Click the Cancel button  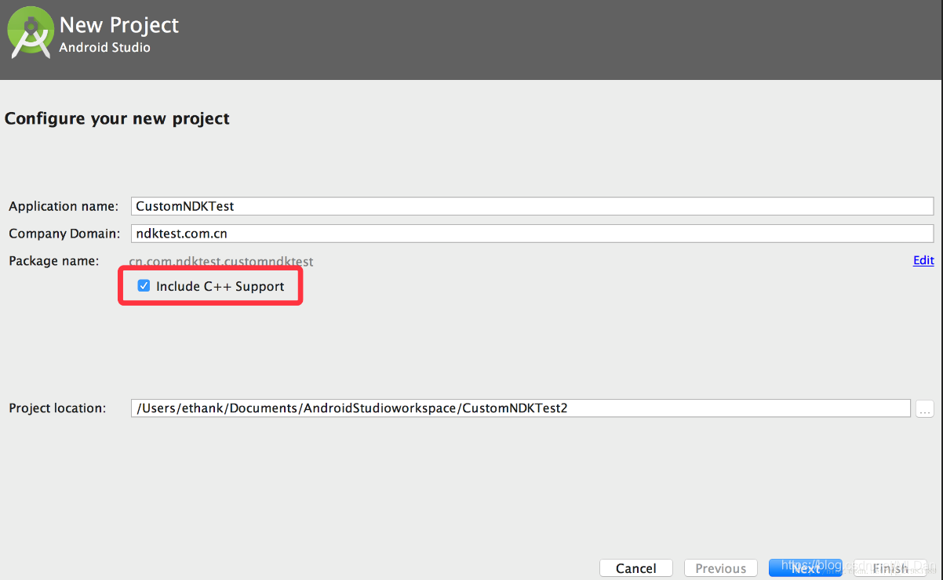636,568
